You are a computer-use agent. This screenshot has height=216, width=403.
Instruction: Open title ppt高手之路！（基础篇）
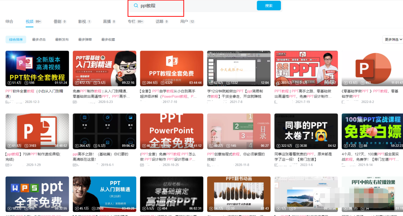pos(100,157)
